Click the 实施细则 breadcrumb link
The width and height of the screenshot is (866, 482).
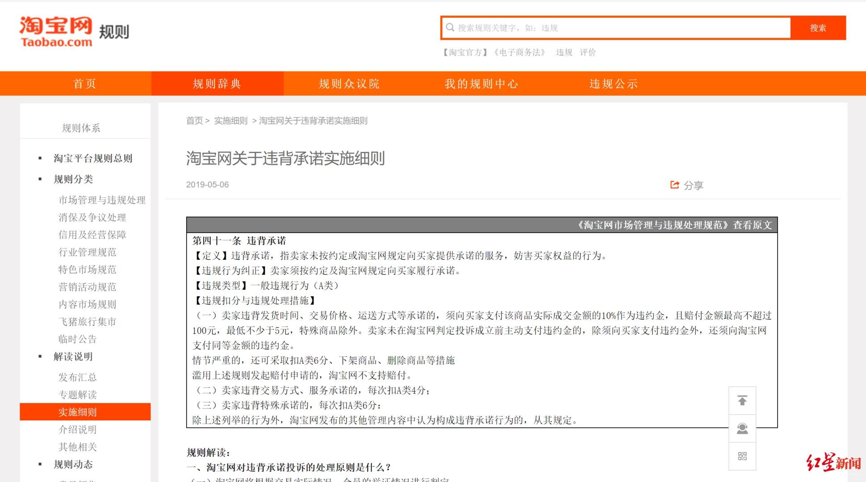230,120
